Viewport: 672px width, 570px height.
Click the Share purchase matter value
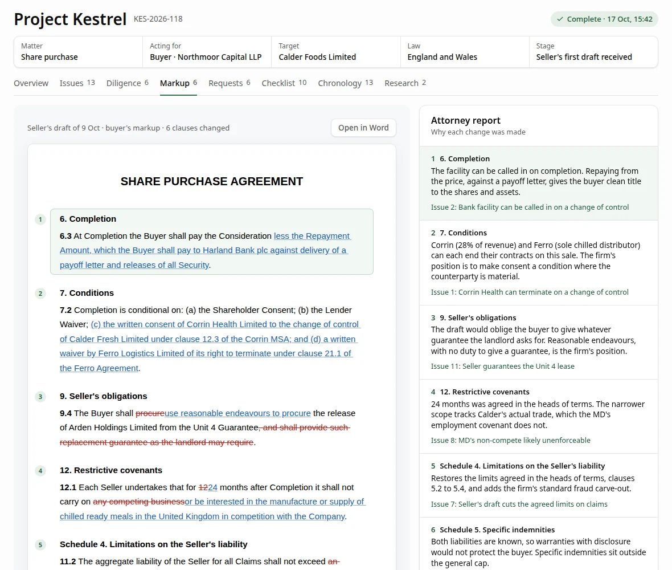[x=50, y=57]
